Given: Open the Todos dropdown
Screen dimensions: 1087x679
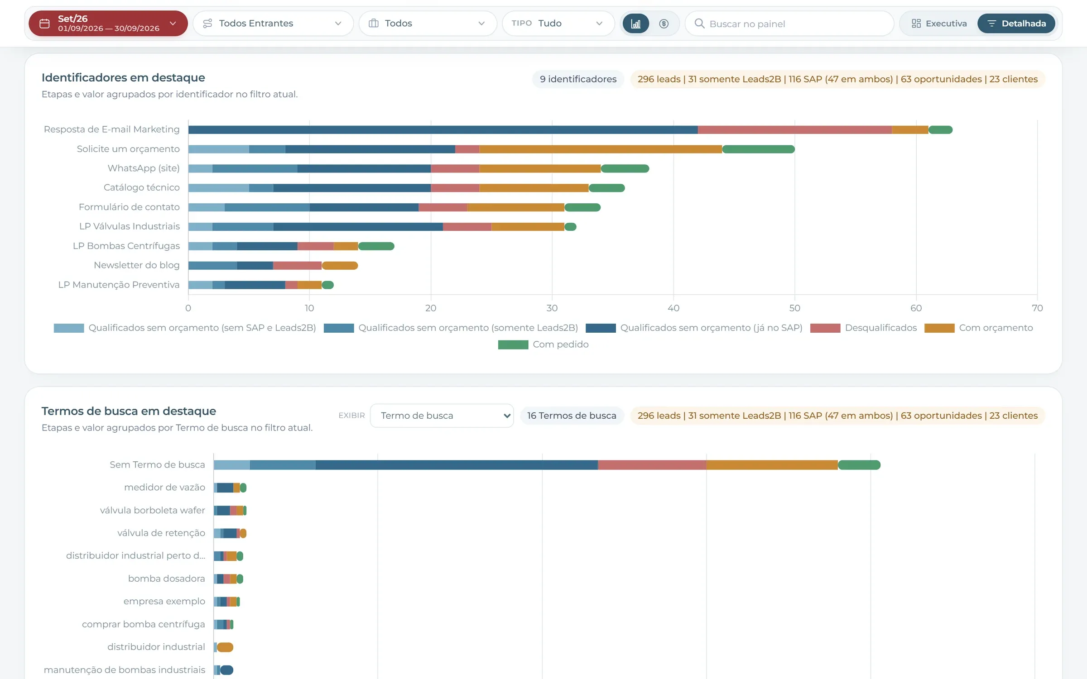Looking at the screenshot, I should [x=428, y=24].
